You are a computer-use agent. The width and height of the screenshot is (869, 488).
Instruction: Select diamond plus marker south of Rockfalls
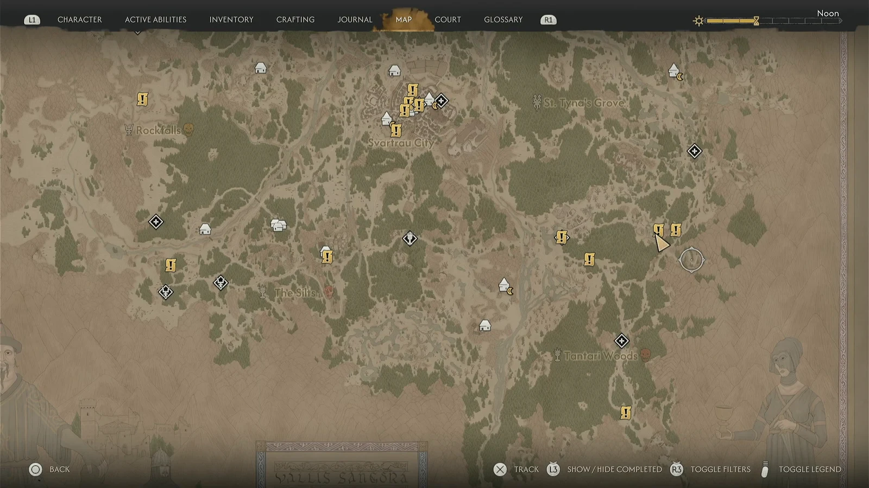[156, 222]
